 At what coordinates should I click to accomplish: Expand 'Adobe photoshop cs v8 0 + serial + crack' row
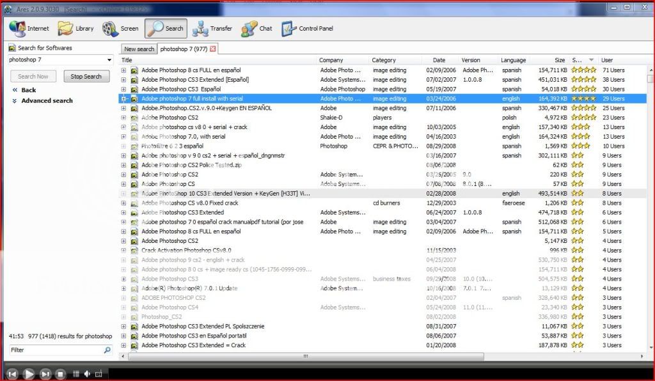click(x=123, y=127)
